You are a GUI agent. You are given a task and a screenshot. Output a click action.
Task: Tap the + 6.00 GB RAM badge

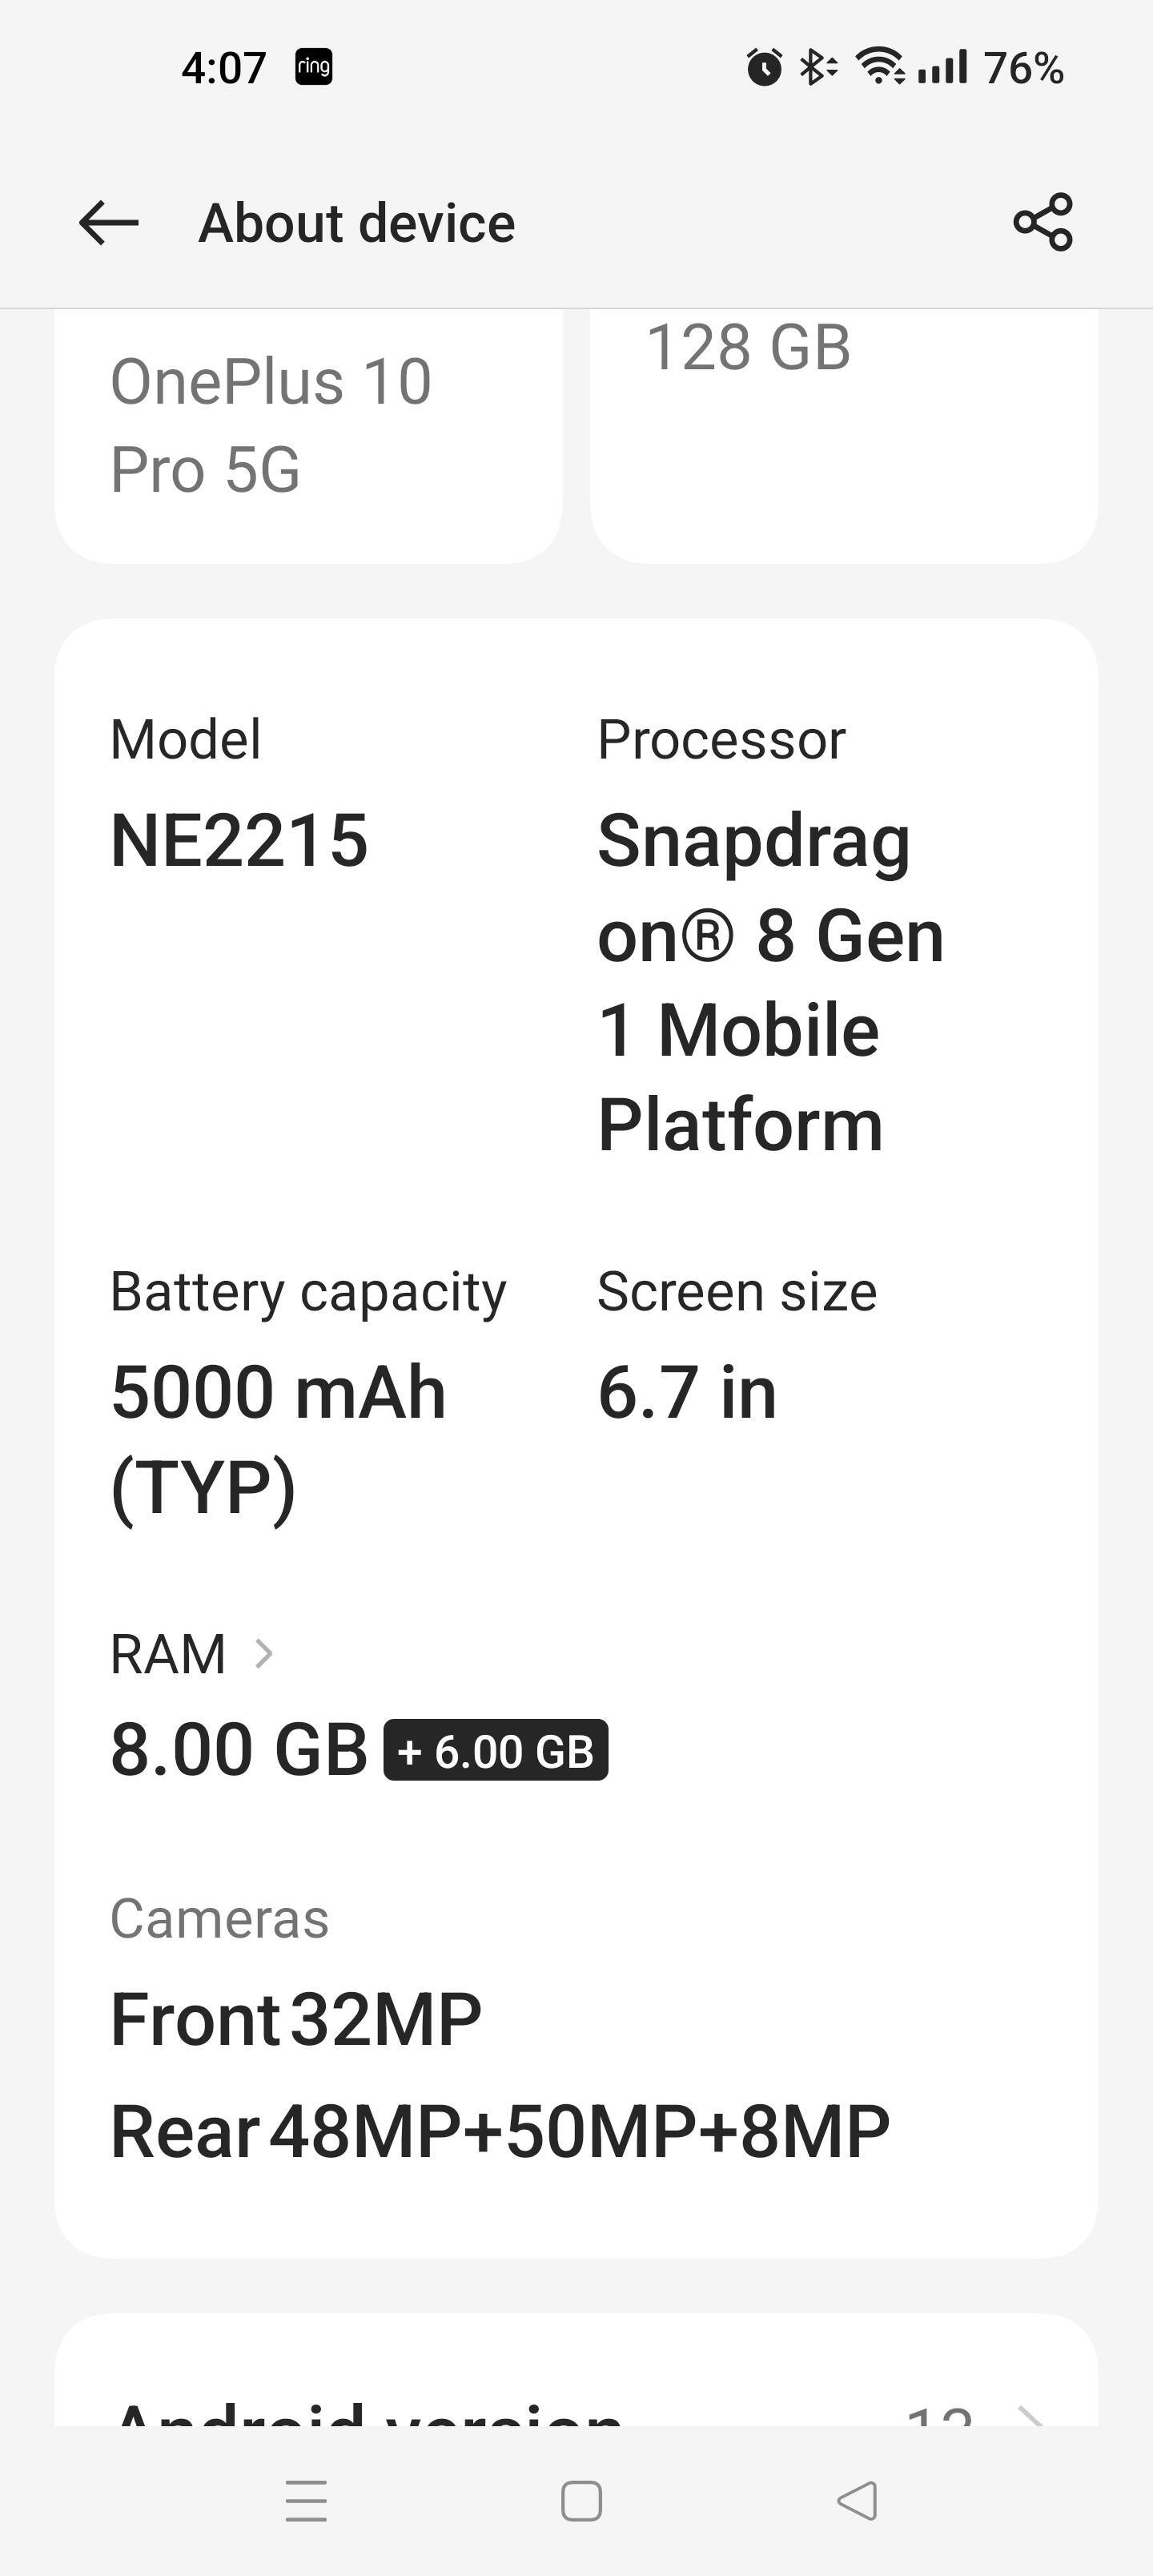coord(495,1750)
